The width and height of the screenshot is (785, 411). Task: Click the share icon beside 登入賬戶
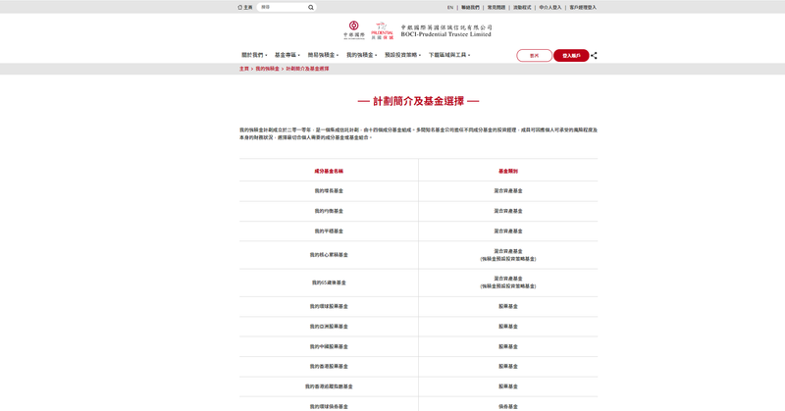594,56
